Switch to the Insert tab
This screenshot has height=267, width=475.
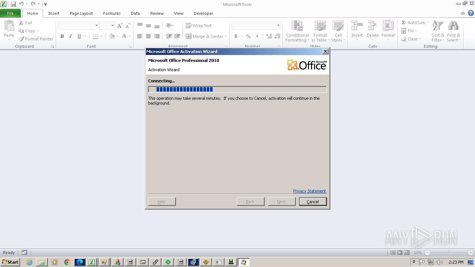54,13
